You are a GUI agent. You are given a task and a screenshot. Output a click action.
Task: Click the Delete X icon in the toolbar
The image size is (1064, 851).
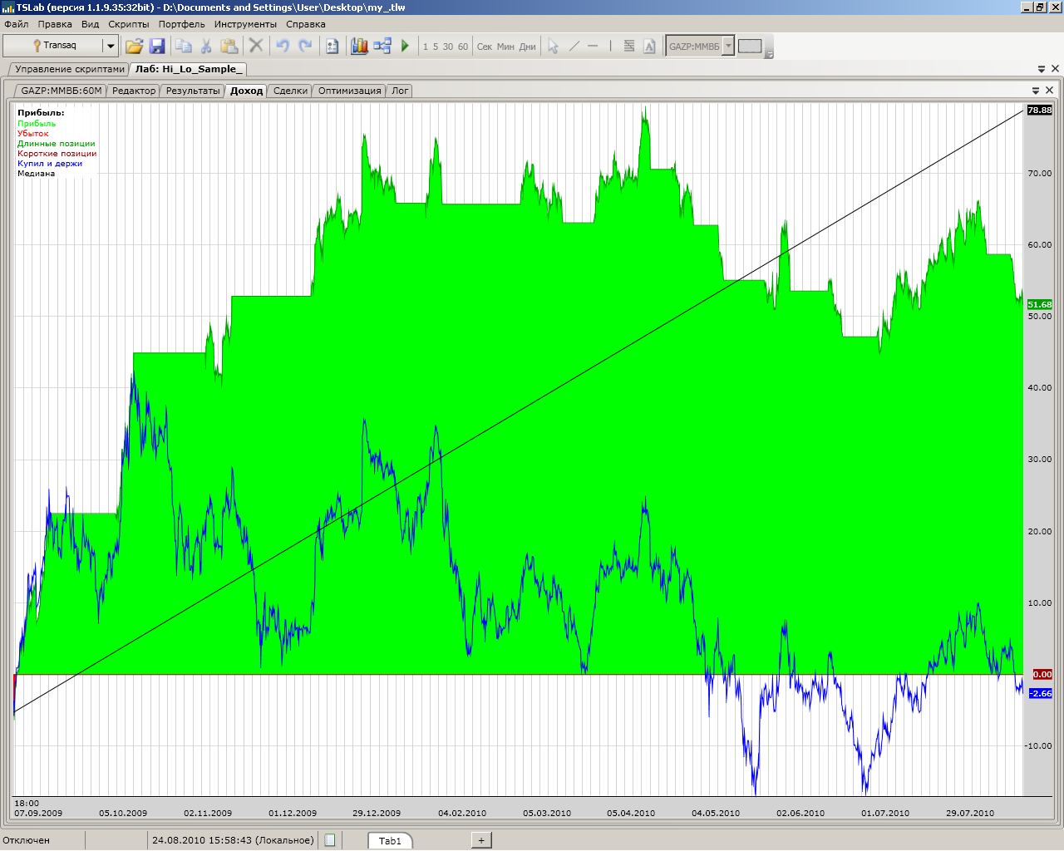[x=256, y=46]
